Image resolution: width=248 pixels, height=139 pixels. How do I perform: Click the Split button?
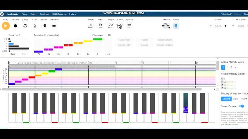pyautogui.click(x=13, y=54)
